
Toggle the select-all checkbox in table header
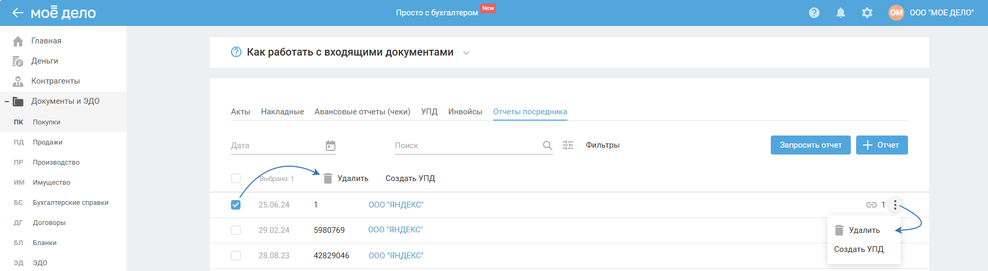pyautogui.click(x=236, y=178)
